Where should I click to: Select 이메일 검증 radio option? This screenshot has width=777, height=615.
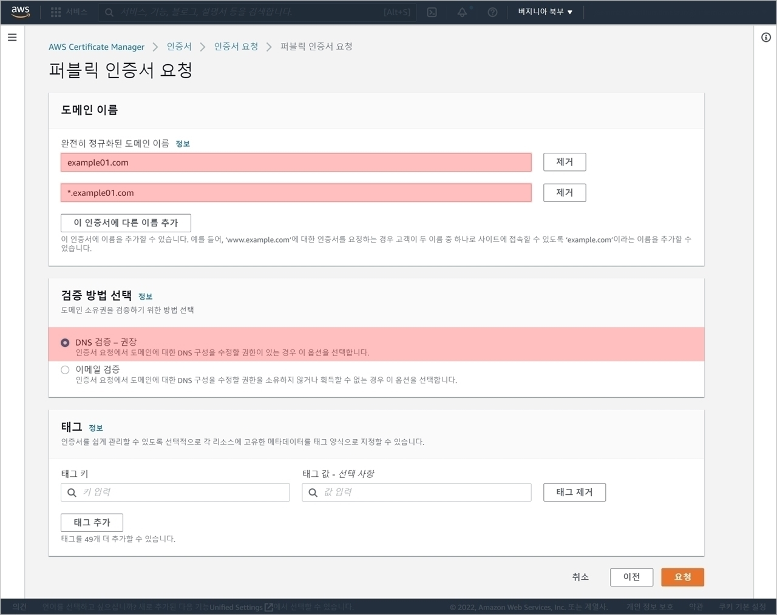65,370
